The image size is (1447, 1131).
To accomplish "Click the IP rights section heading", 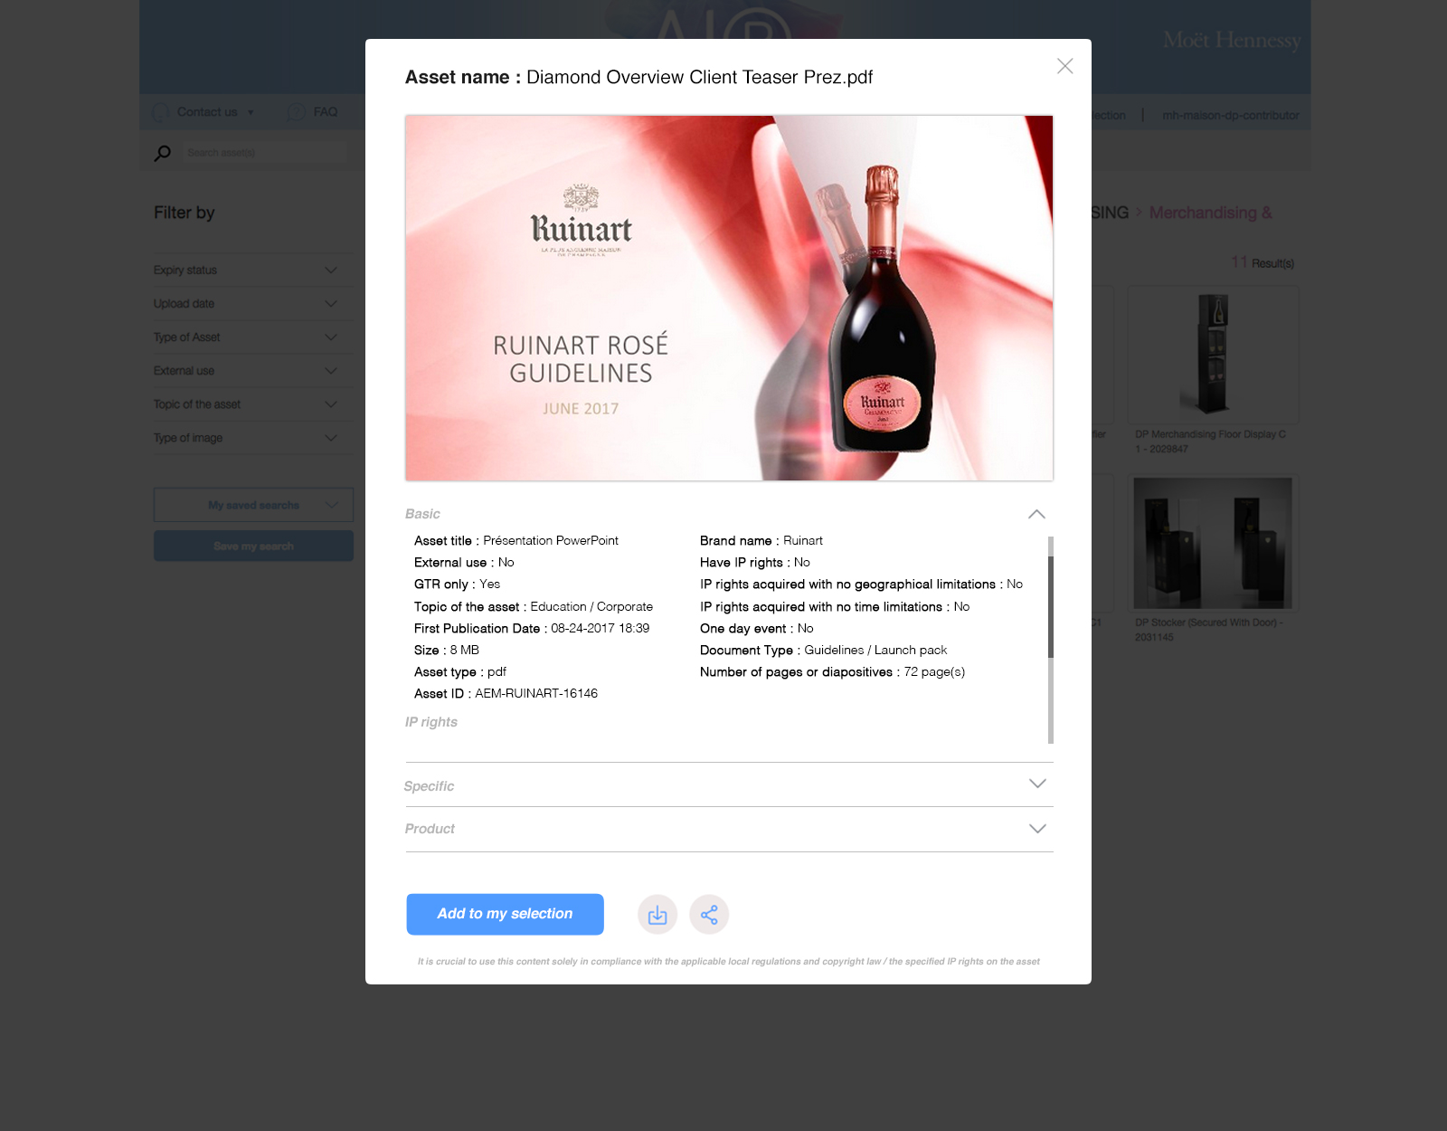I will [431, 722].
